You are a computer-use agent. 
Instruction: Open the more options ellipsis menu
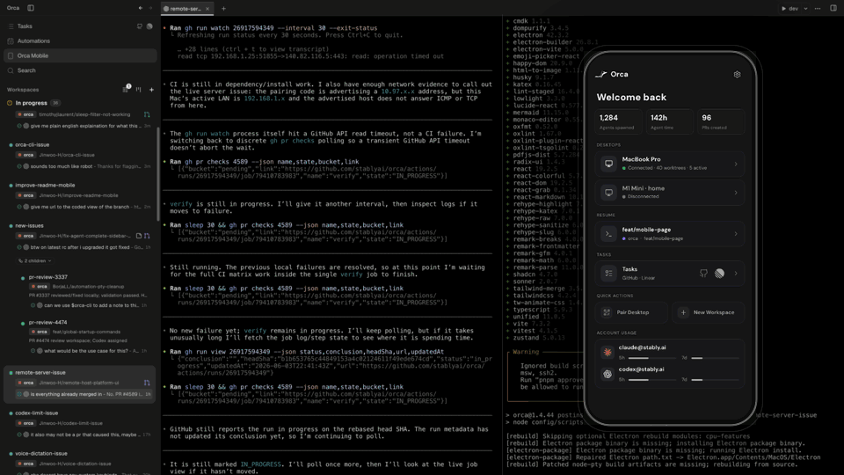(818, 9)
